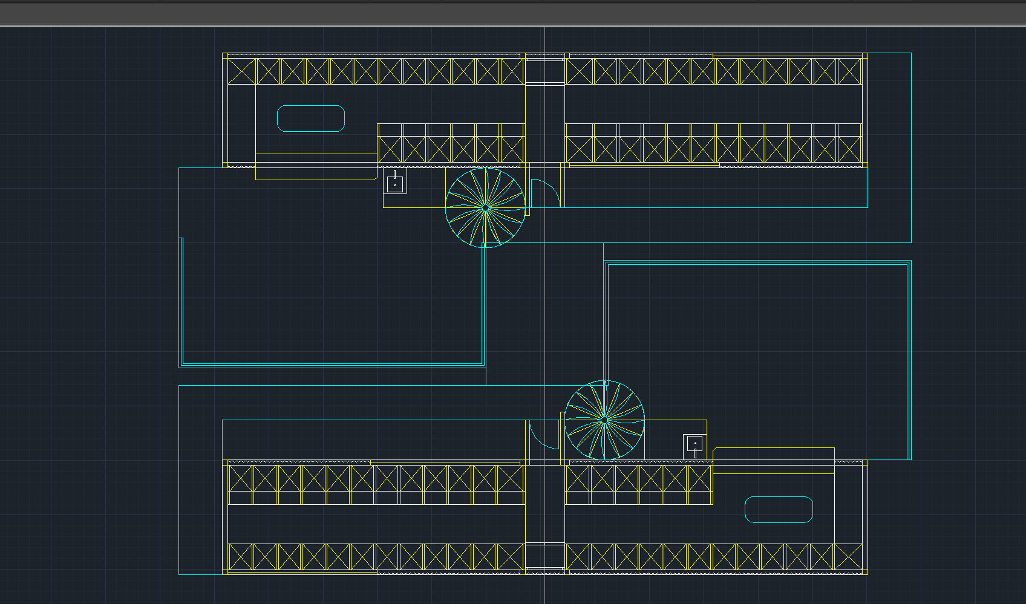Click the vertical crosshair line of the cursor
The width and height of the screenshot is (1026, 604).
point(546,302)
